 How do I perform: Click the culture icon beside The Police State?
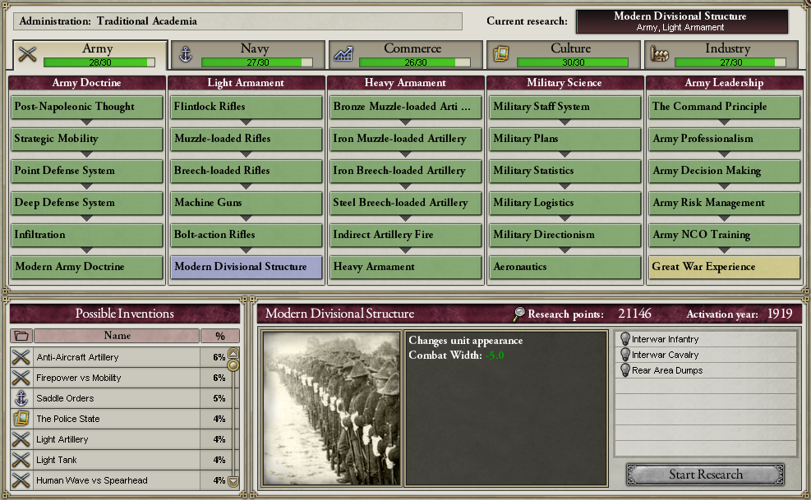pos(21,419)
